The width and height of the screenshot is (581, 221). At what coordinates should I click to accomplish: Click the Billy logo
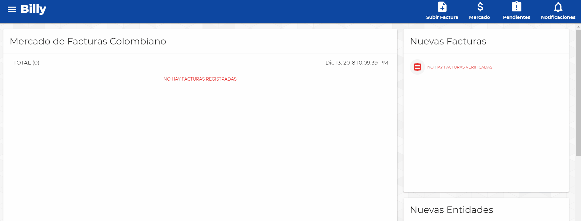point(33,9)
